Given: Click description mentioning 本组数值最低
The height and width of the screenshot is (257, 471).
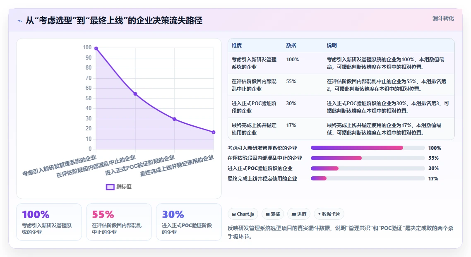Looking at the screenshot, I should click(384, 129).
